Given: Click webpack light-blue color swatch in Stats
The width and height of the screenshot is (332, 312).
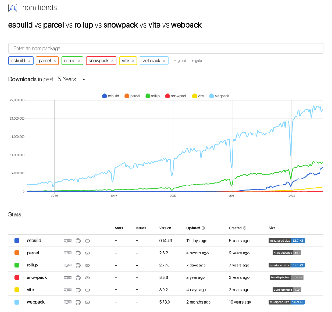Looking at the screenshot, I should (x=17, y=302).
